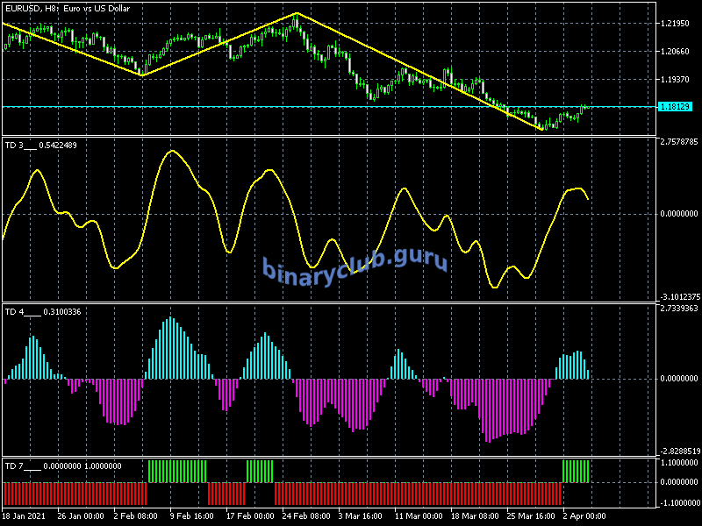Viewport: 702px width, 526px height.
Task: Click the 1.19370 price axis value
Action: [x=676, y=80]
